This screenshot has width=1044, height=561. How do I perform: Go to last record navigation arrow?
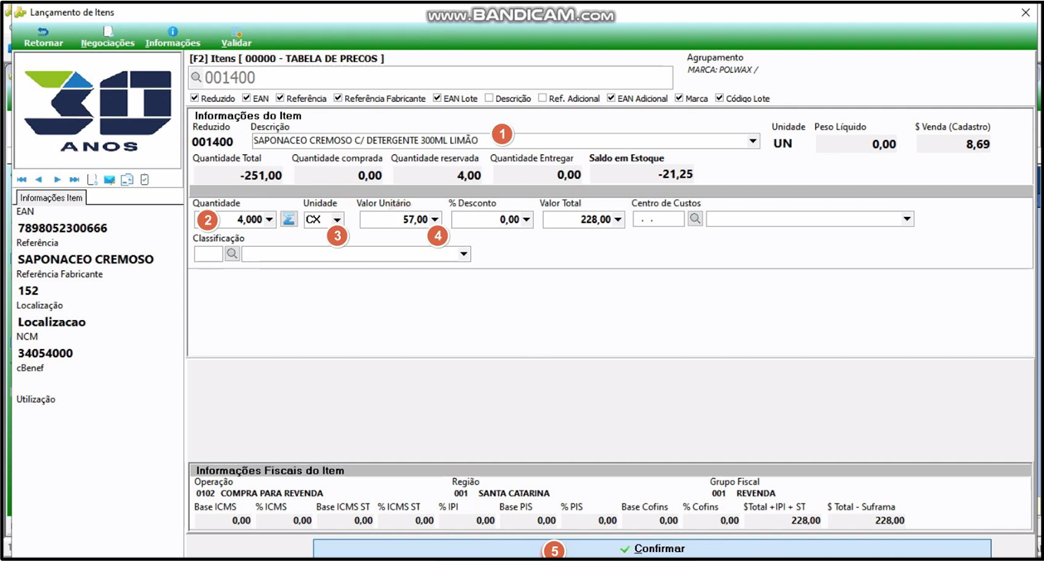coord(75,179)
